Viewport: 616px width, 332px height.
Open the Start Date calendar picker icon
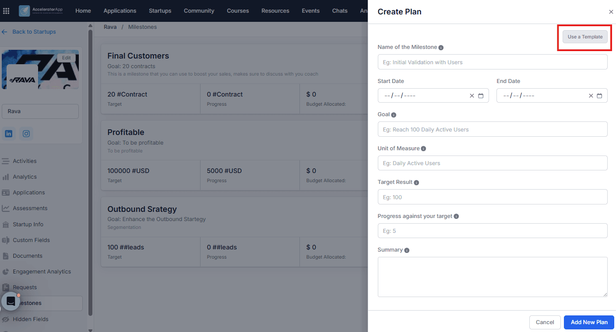481,96
